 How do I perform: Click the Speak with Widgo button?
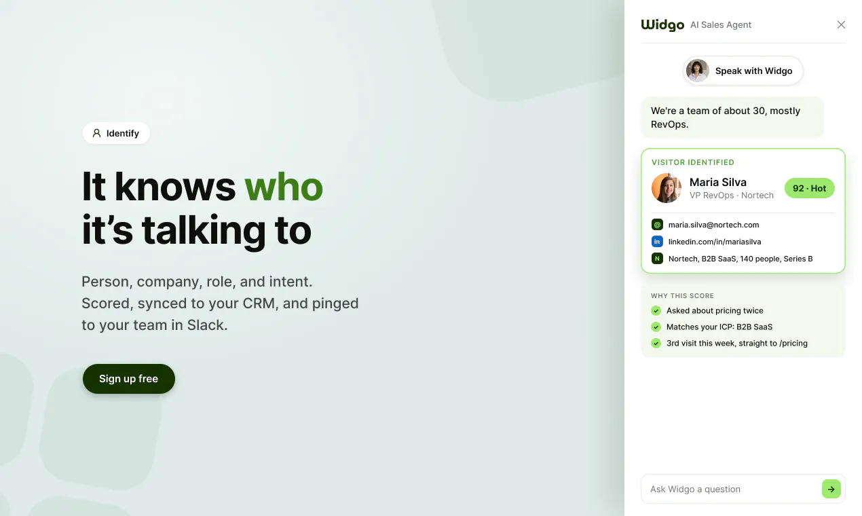tap(743, 71)
